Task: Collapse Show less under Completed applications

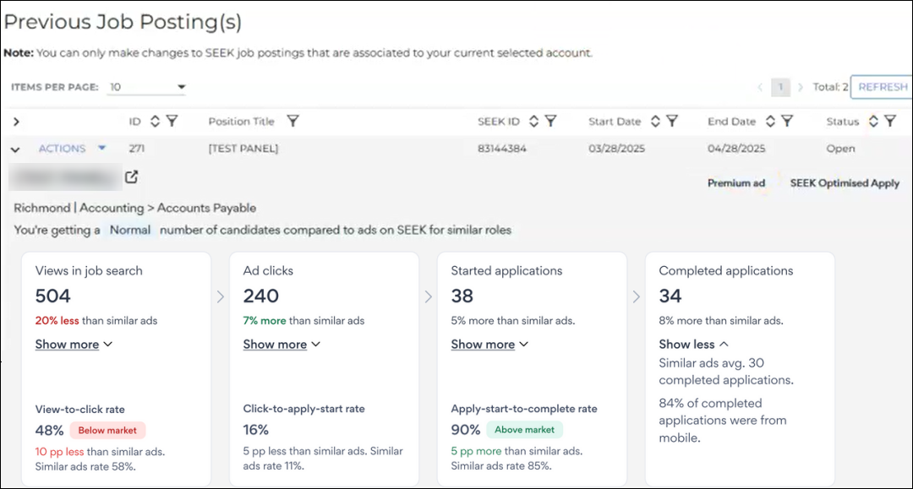Action: tap(693, 345)
